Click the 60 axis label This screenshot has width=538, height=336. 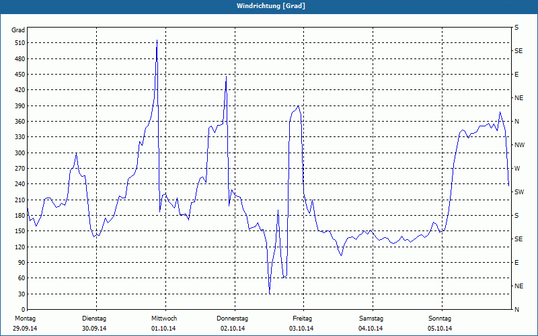[x=22, y=278]
